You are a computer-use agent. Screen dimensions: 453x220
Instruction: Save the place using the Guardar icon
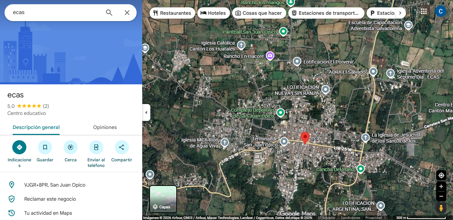click(x=45, y=147)
